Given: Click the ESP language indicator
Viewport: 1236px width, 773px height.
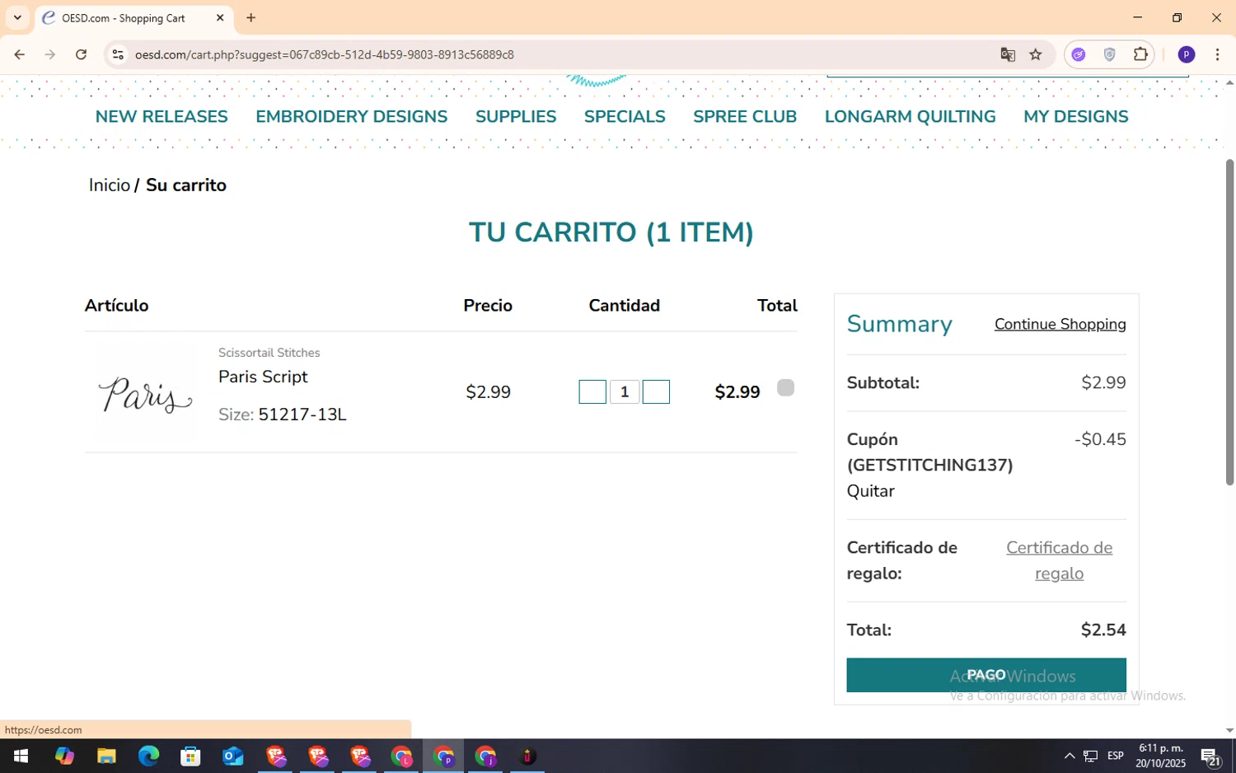Looking at the screenshot, I should pos(1116,756).
